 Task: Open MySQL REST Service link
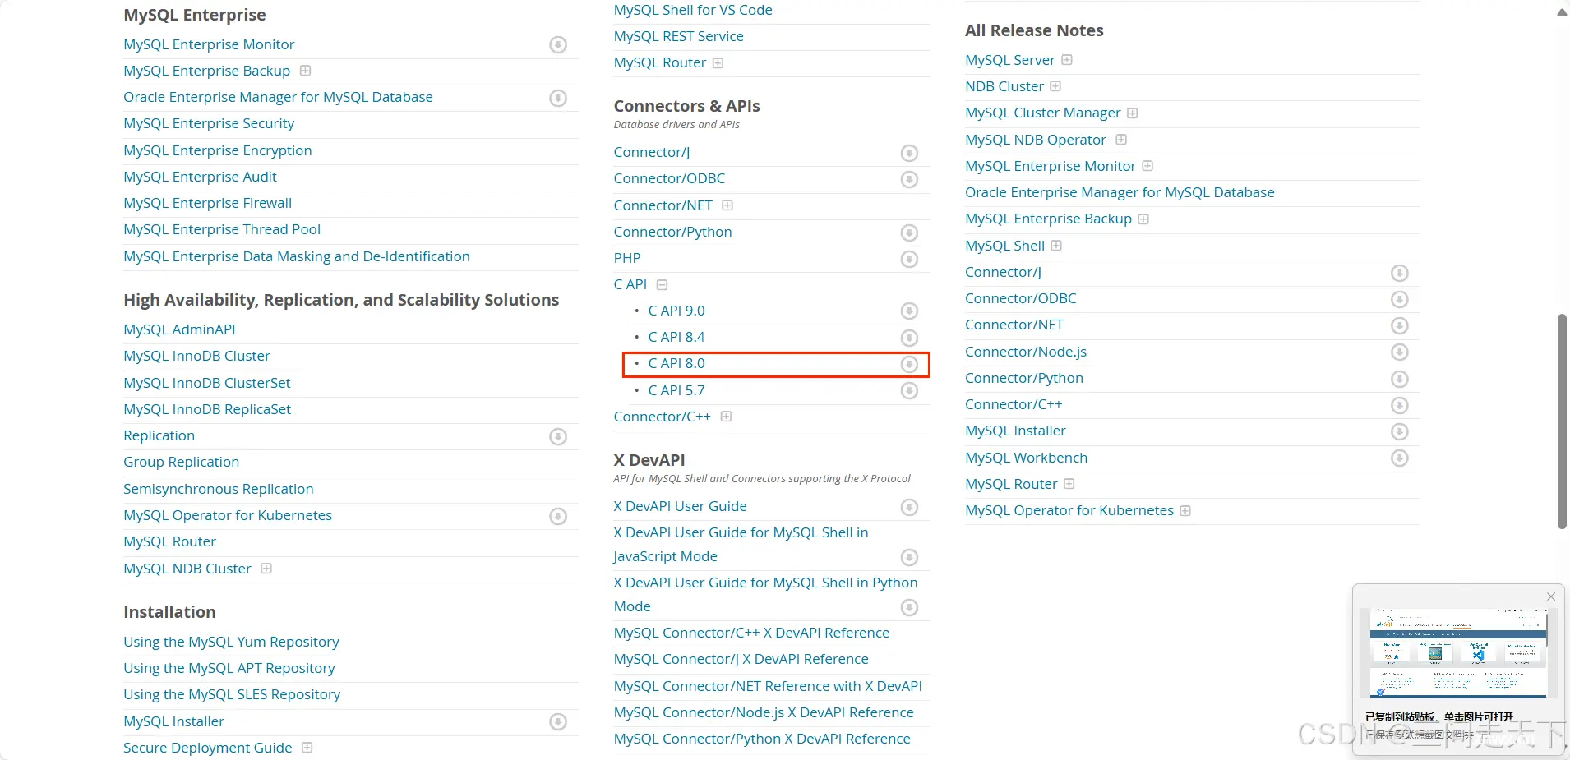[x=678, y=36]
